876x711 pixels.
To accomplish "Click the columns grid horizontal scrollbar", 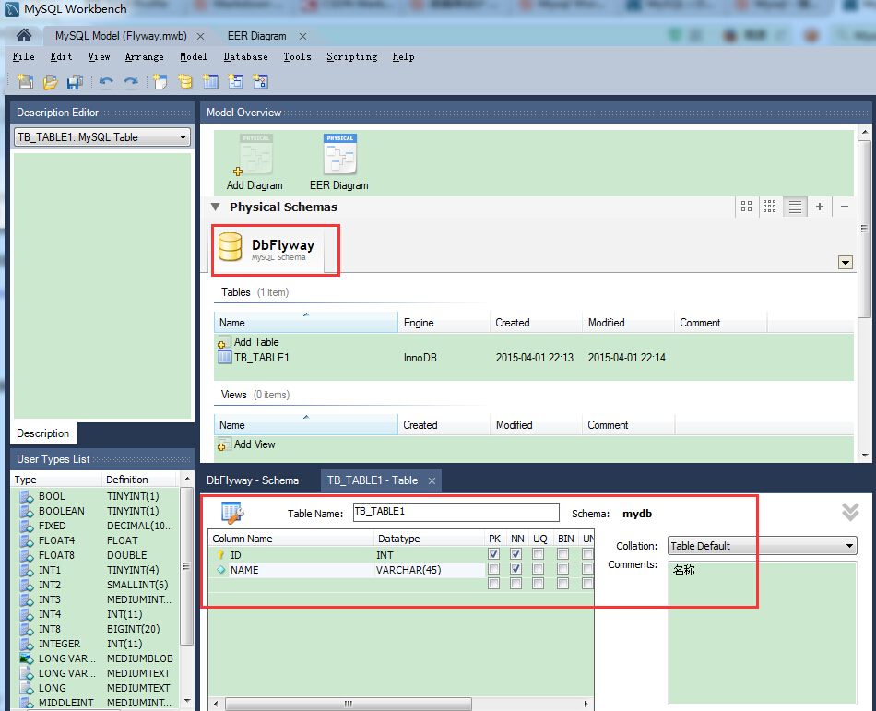I will [348, 704].
